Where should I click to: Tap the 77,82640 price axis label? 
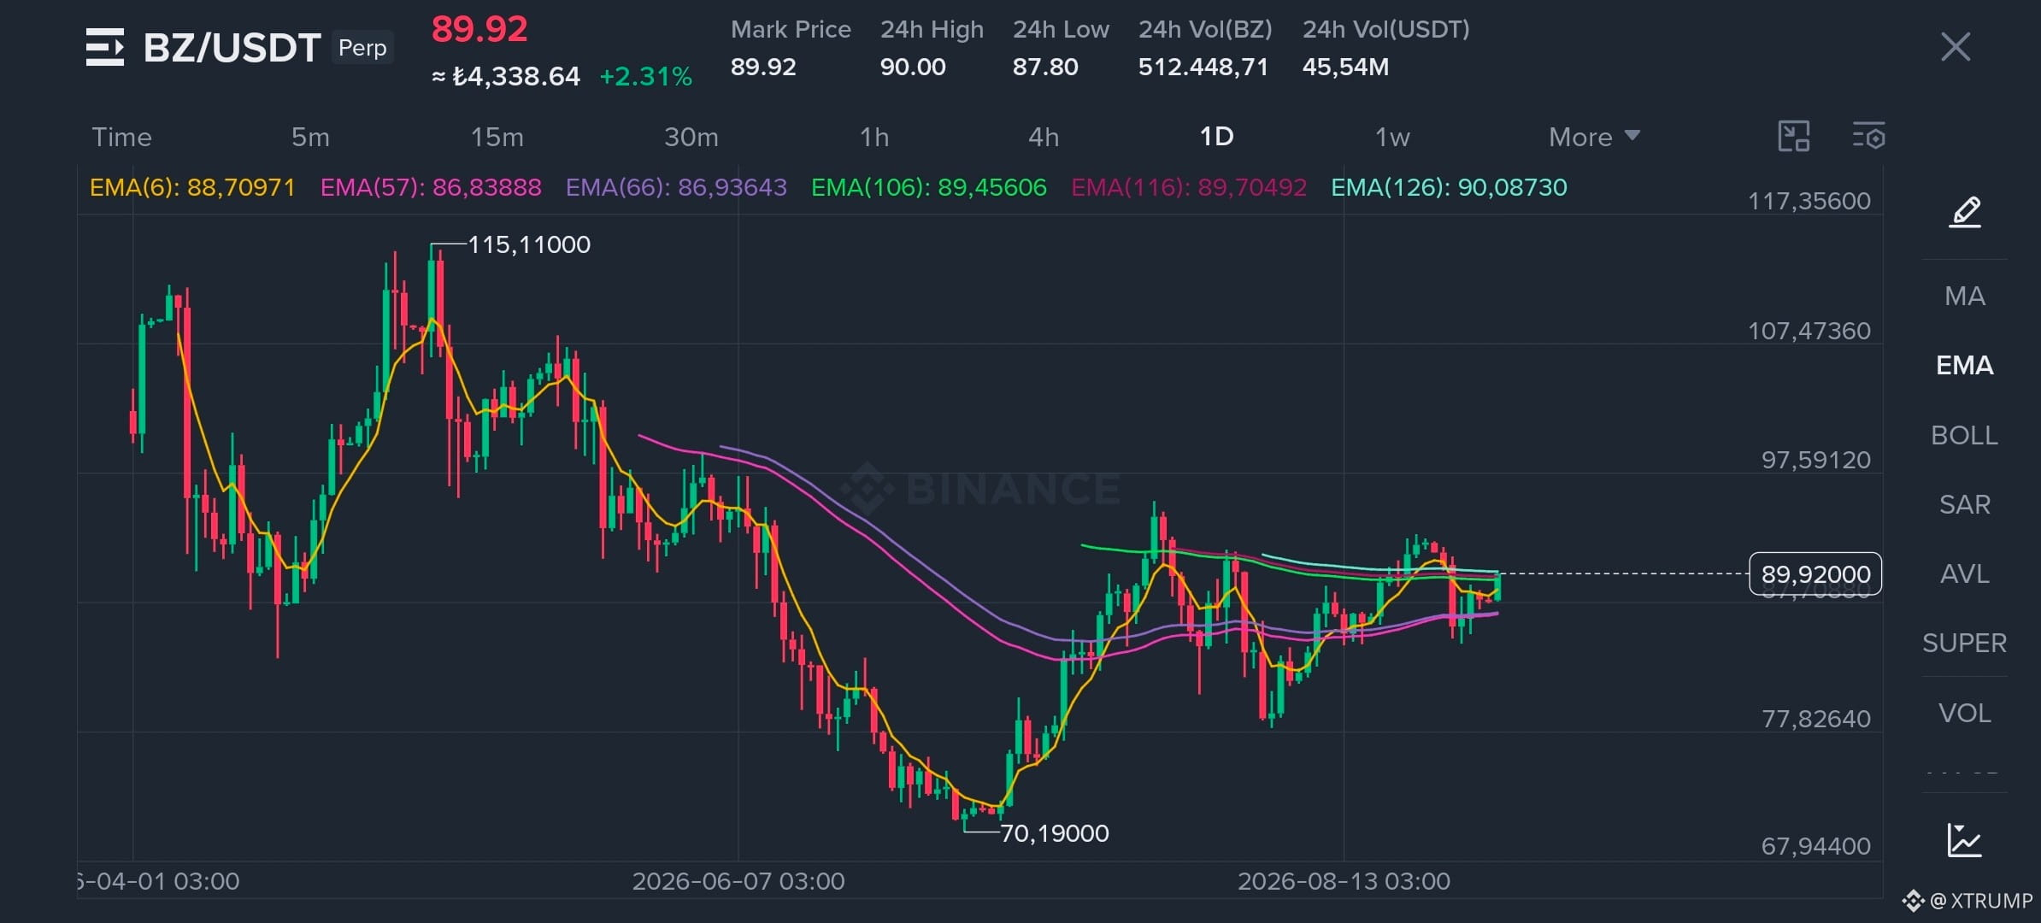point(1816,719)
